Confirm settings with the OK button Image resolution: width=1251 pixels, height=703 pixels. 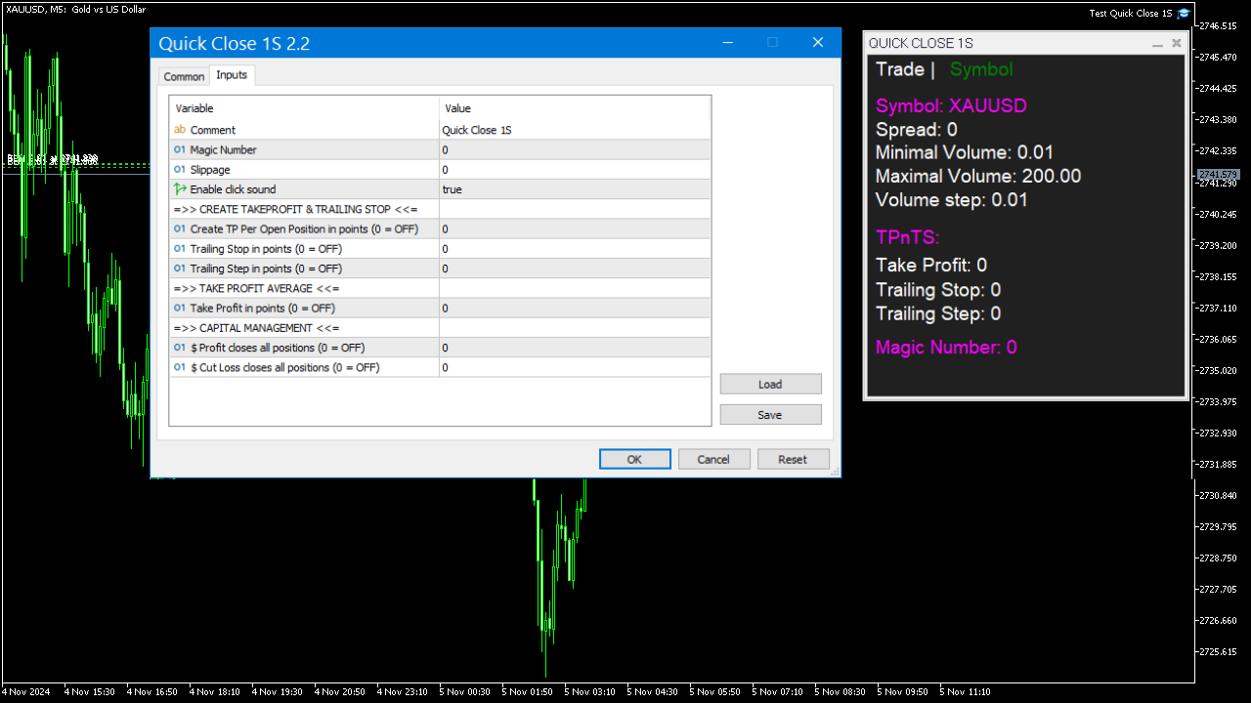click(x=634, y=458)
